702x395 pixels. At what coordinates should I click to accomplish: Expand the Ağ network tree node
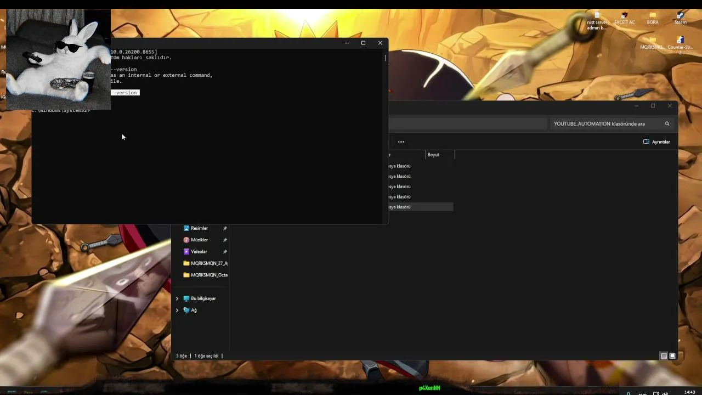pos(177,310)
